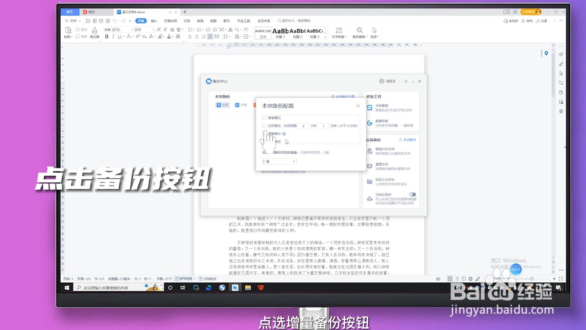586x330 pixels.
Task: Click the Paste clipboard icon
Action: tap(68, 30)
